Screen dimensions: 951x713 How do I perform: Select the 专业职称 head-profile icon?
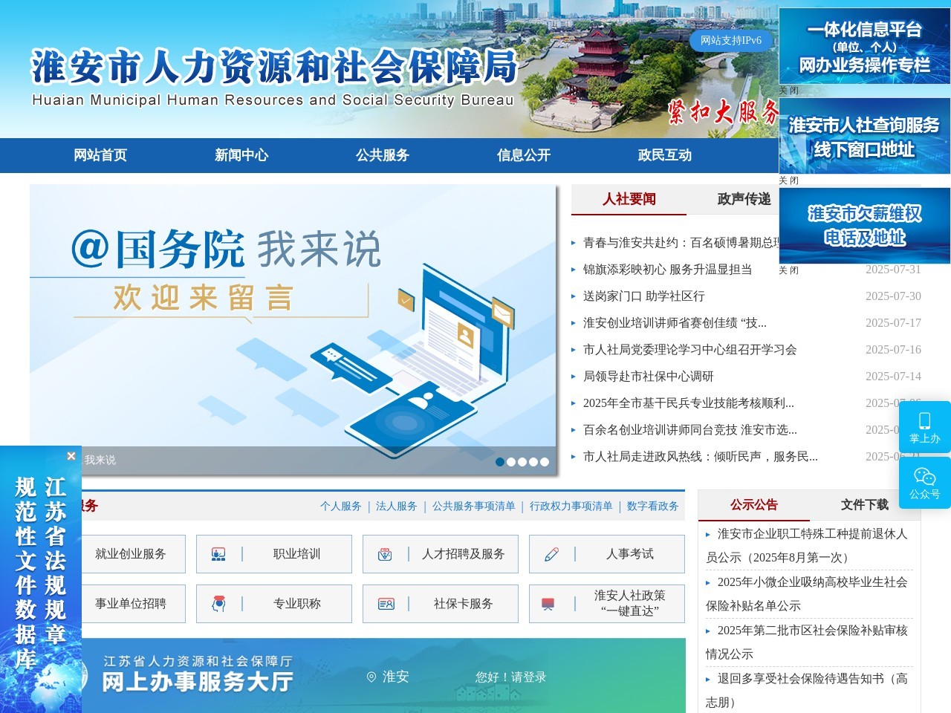(218, 603)
